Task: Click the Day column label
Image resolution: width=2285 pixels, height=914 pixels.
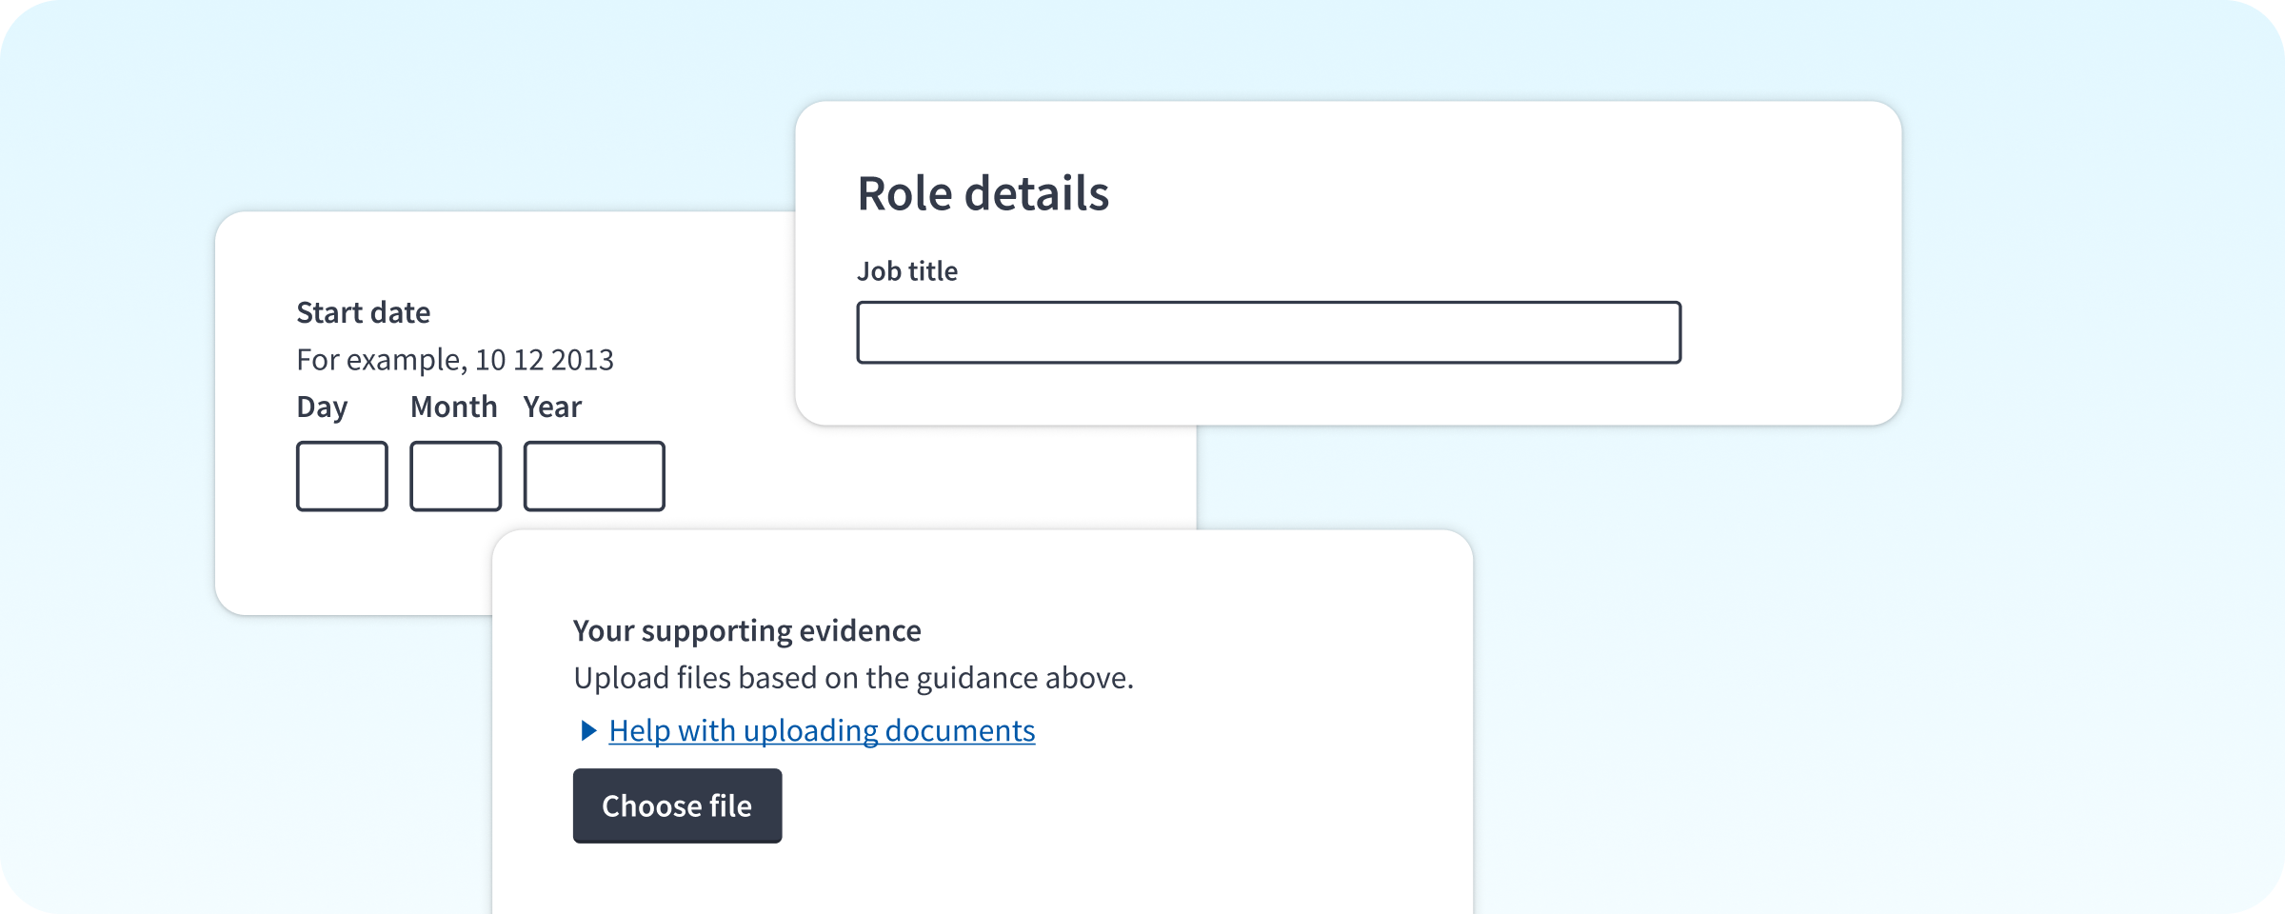Action: point(323,407)
